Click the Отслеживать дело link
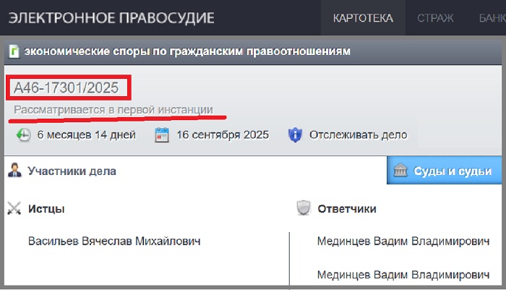506x290 pixels. (358, 135)
